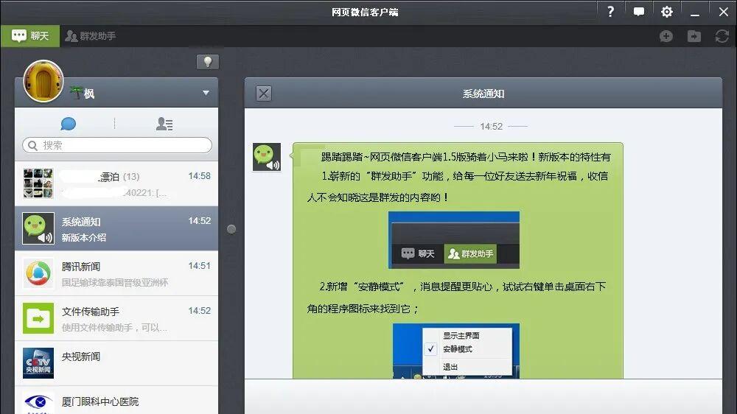Switch to the 群发助手 tab
This screenshot has width=737, height=414.
pyautogui.click(x=90, y=35)
